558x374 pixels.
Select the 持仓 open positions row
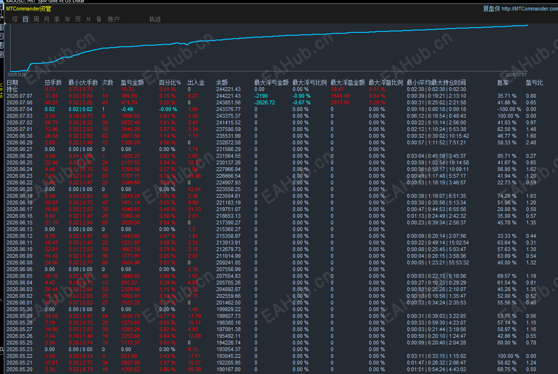[x=275, y=89]
